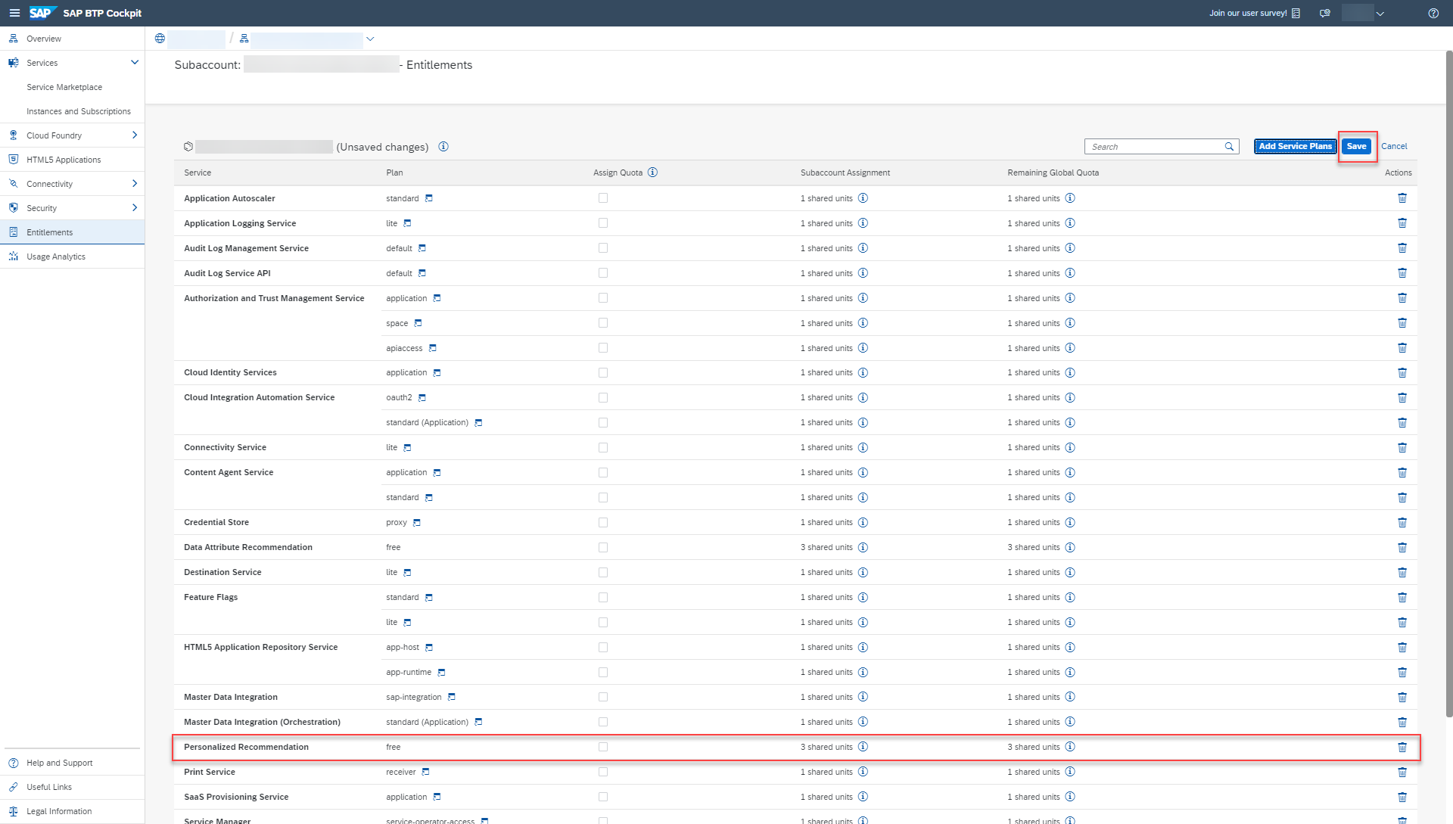
Task: Open plan details icon for Cloud Integration oauth2
Action: coord(422,398)
